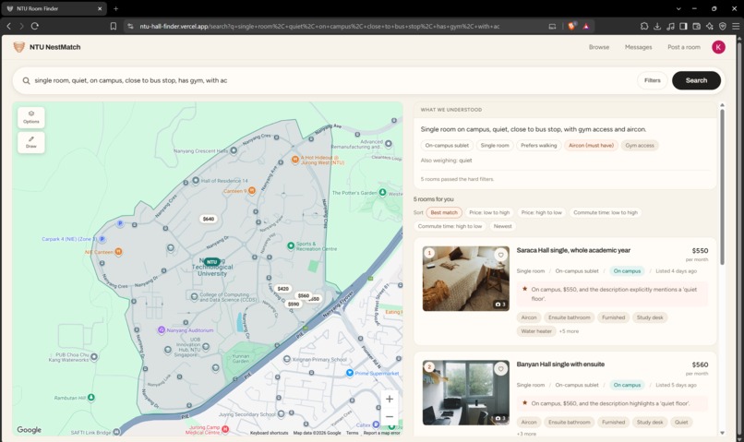Open Saraca Hall single listing title

573,250
